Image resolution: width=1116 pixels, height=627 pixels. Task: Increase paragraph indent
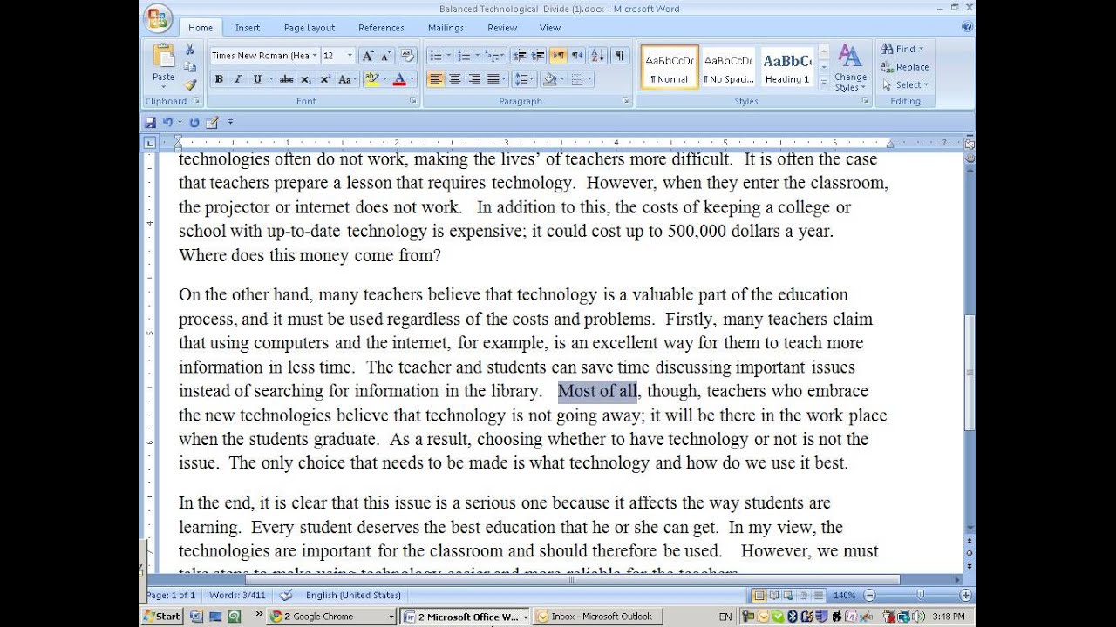(538, 55)
